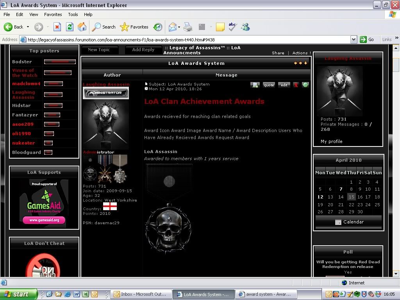Open the View menu

coord(34,14)
